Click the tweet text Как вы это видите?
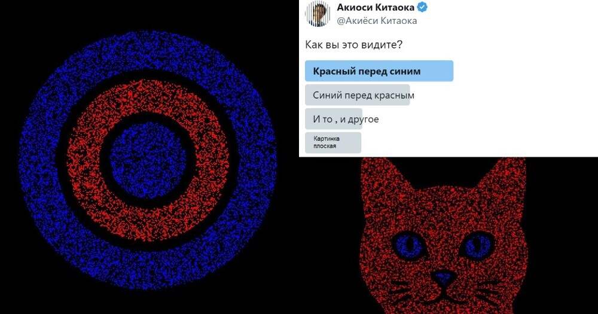Image resolution: width=598 pixels, height=314 pixels. [353, 45]
